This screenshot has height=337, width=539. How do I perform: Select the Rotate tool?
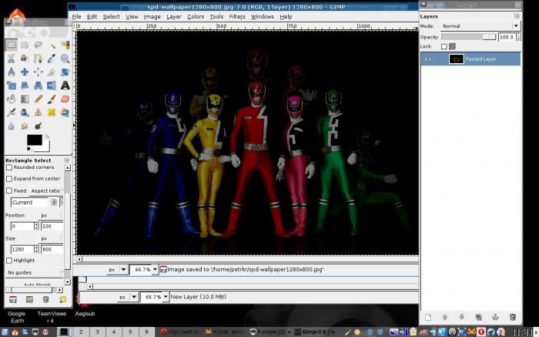pos(65,72)
